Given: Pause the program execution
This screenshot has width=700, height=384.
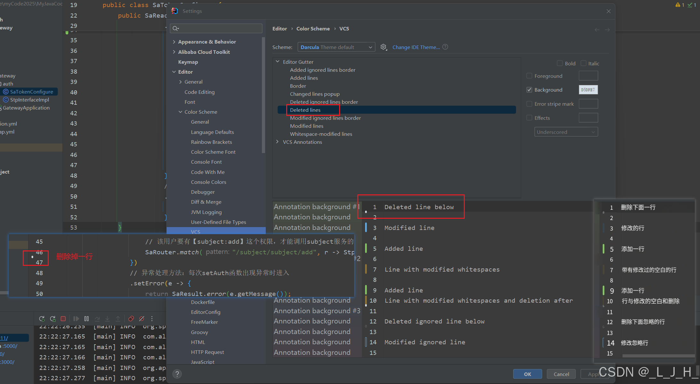Looking at the screenshot, I should click(x=87, y=319).
